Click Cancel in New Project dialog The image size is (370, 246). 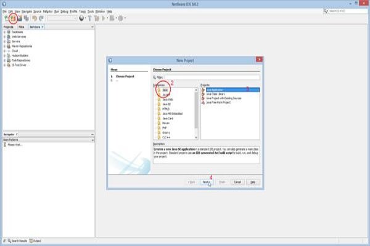(x=237, y=182)
